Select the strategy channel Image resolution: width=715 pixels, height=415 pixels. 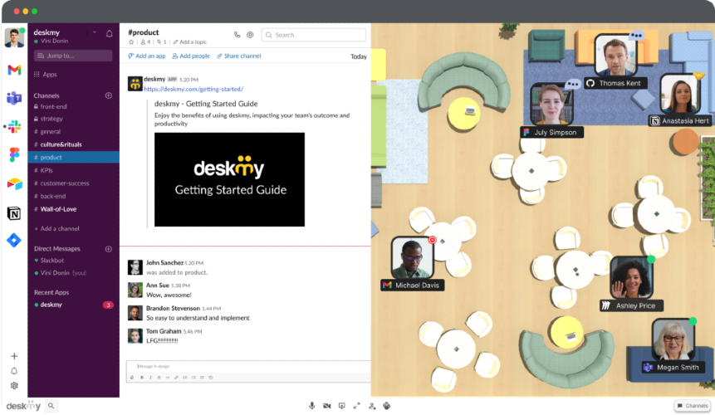point(51,119)
